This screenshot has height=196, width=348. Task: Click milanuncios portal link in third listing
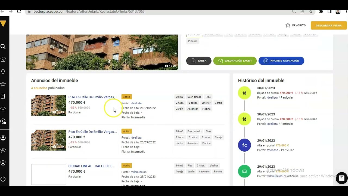point(138,172)
